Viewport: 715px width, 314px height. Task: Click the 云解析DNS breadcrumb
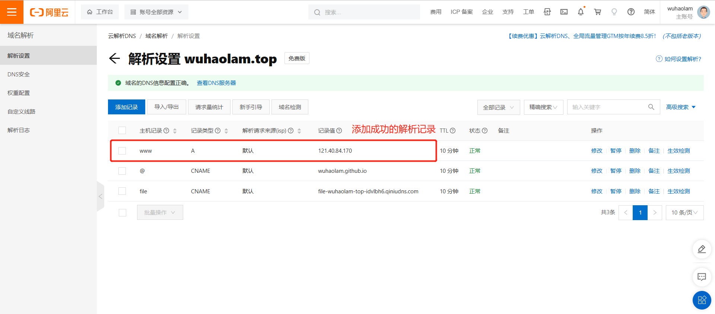[122, 36]
